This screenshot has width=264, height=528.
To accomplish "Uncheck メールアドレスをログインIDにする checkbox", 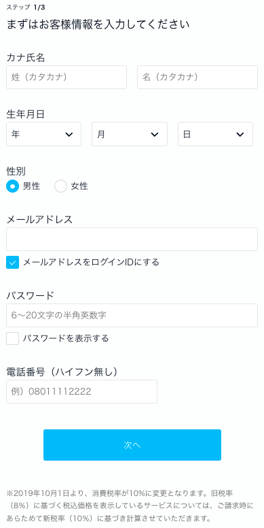I will [12, 263].
